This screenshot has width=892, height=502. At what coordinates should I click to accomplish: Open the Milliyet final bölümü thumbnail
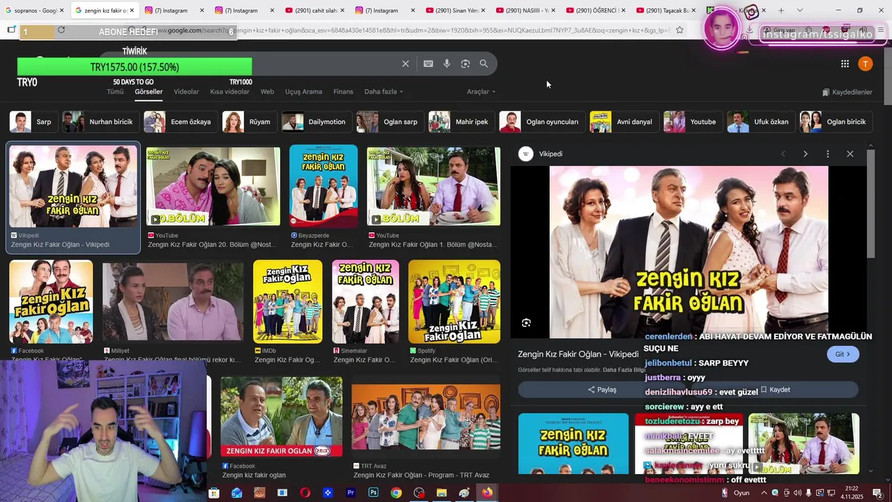tap(173, 301)
